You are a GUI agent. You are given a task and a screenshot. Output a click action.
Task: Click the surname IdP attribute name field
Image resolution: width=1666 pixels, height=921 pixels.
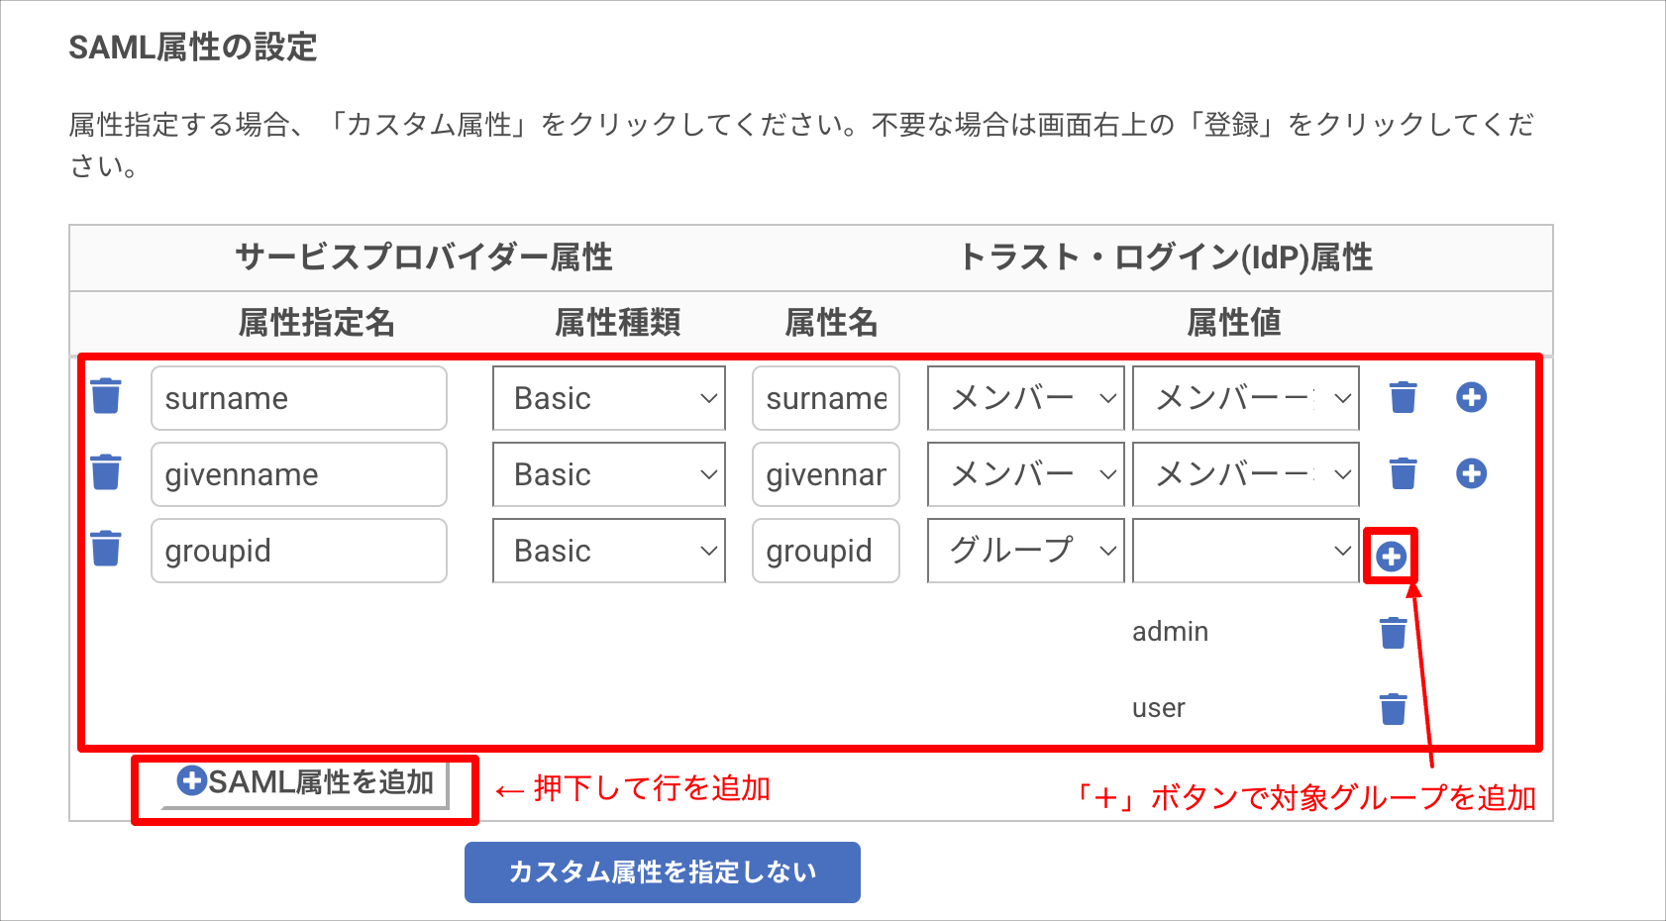point(826,398)
